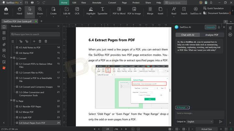The height and width of the screenshot is (131, 234).
Task: Add a new document tab
Action: tap(41, 21)
